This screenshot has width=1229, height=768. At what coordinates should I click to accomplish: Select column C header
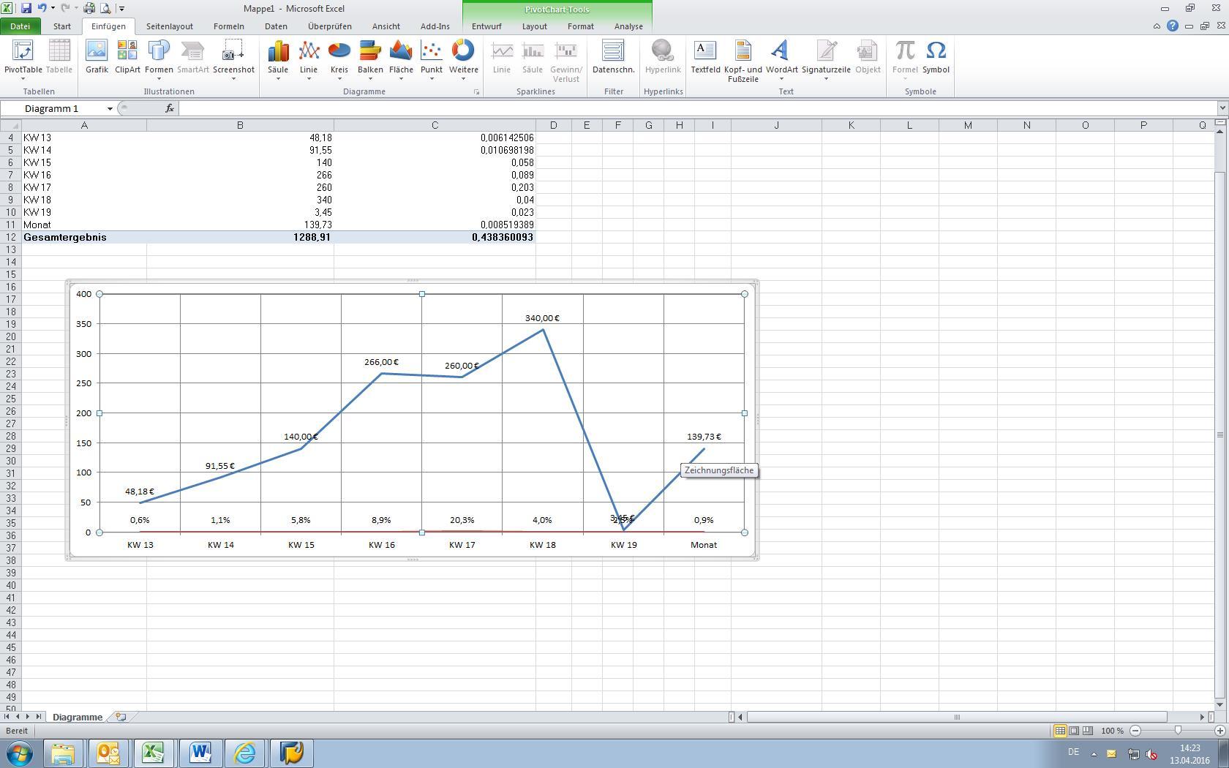(x=435, y=125)
